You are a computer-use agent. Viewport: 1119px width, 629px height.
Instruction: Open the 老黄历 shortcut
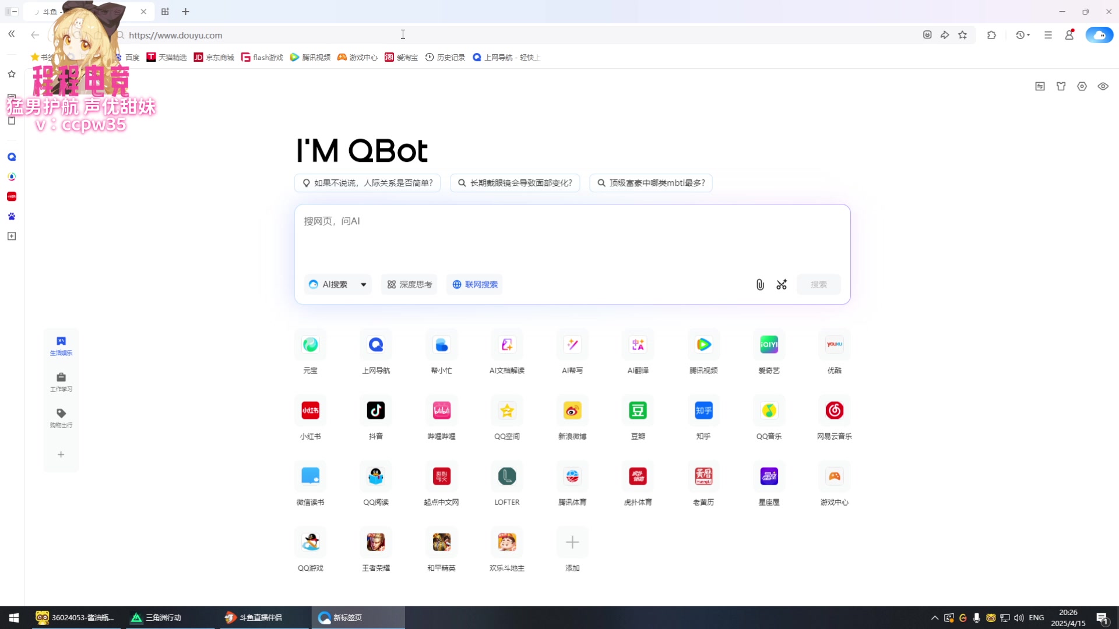(703, 476)
